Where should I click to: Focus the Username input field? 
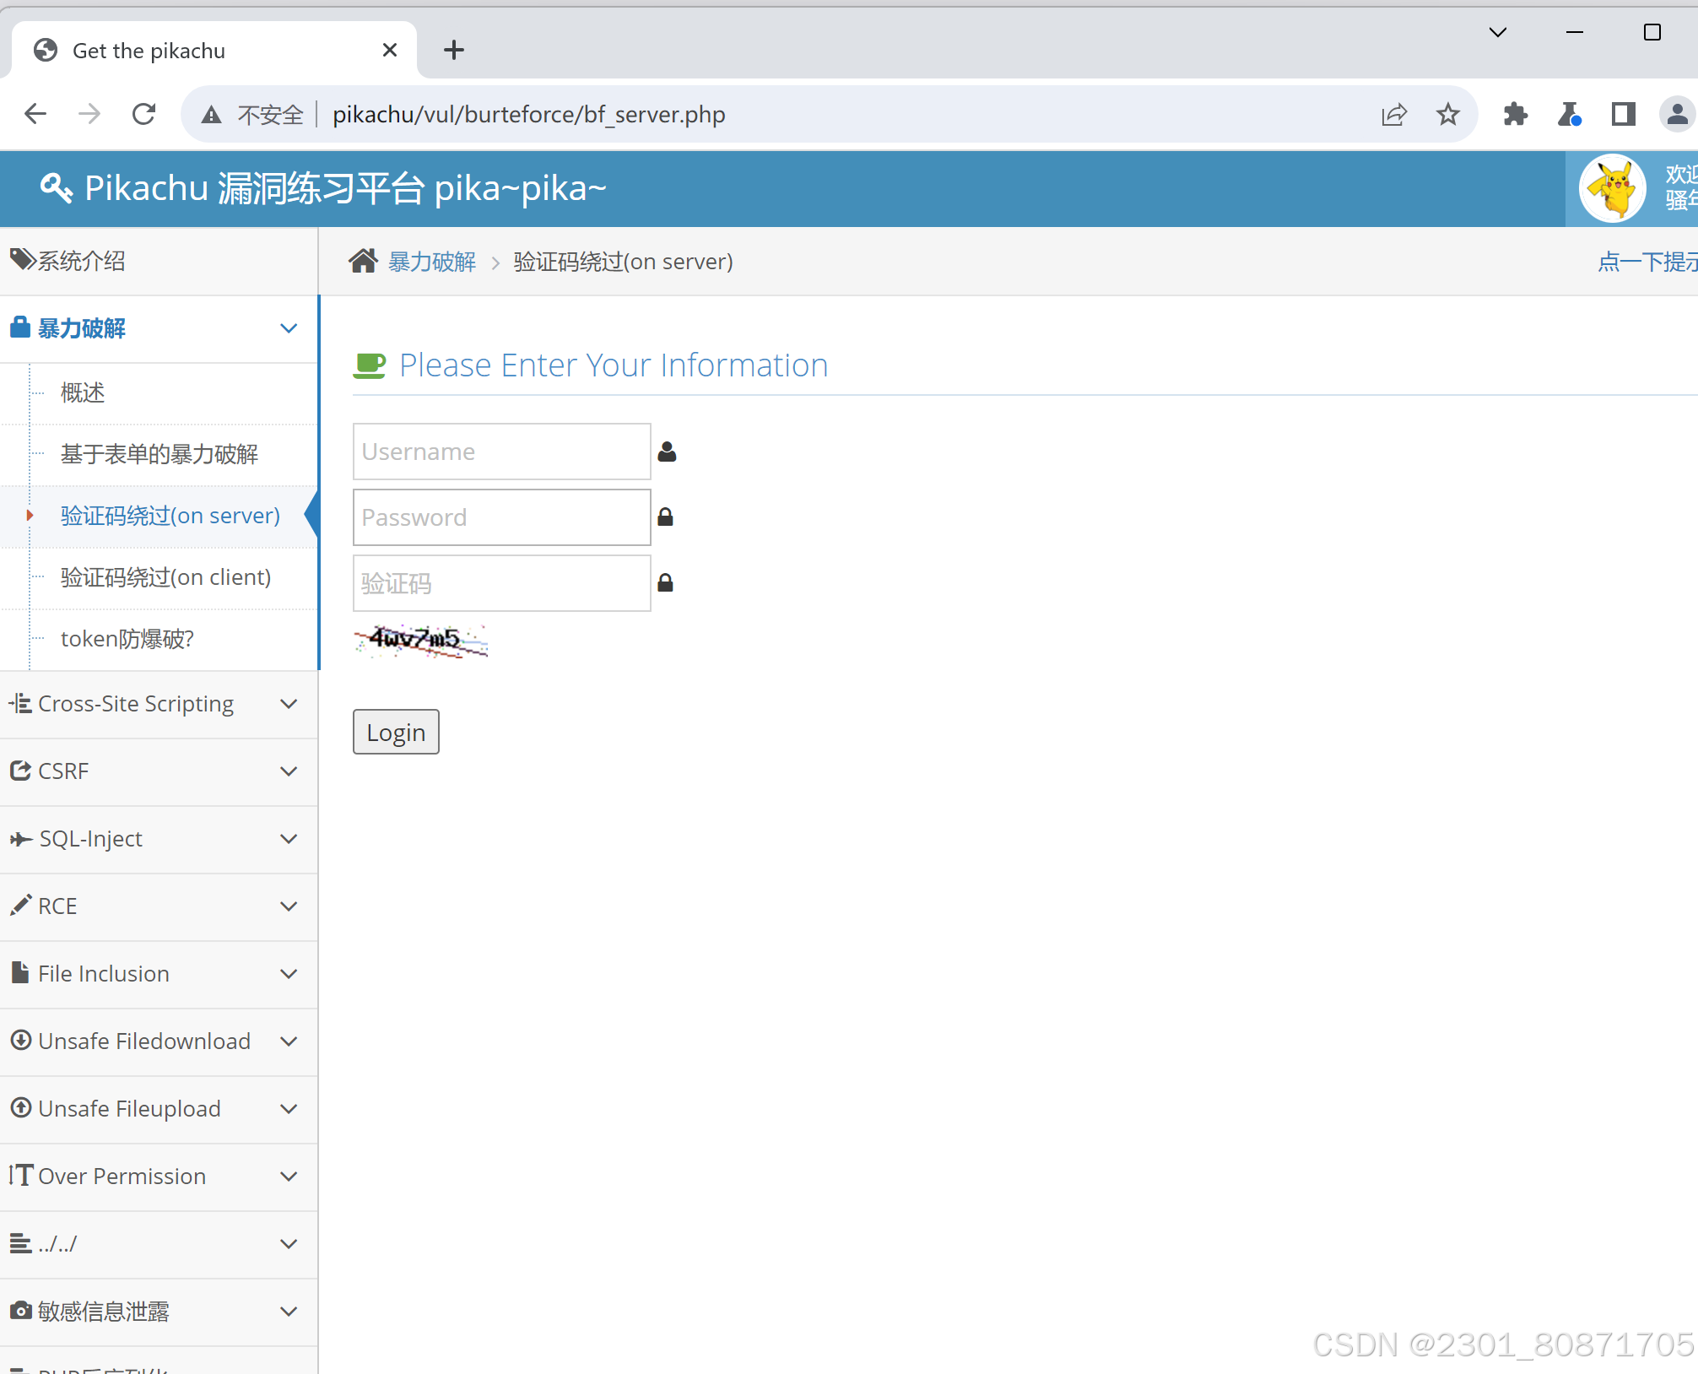coord(501,452)
